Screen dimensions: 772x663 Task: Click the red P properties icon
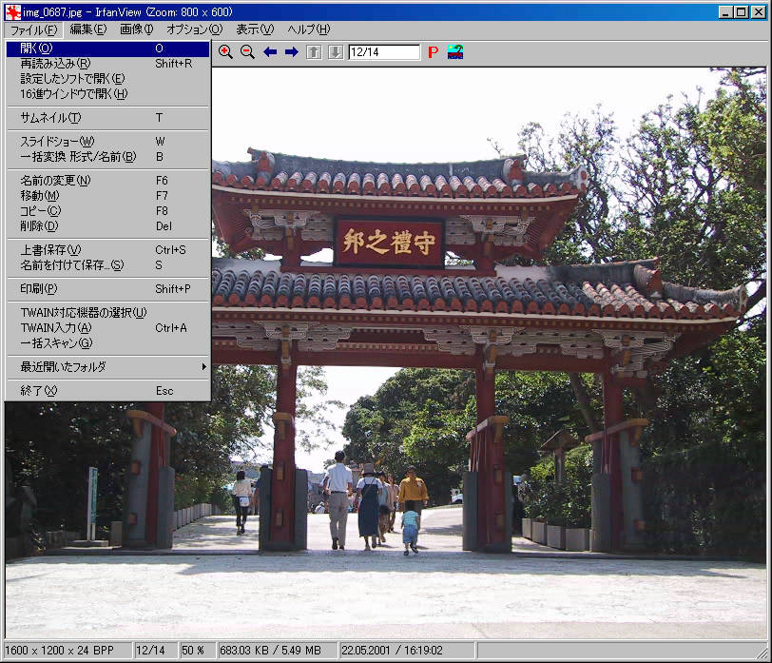(x=433, y=52)
